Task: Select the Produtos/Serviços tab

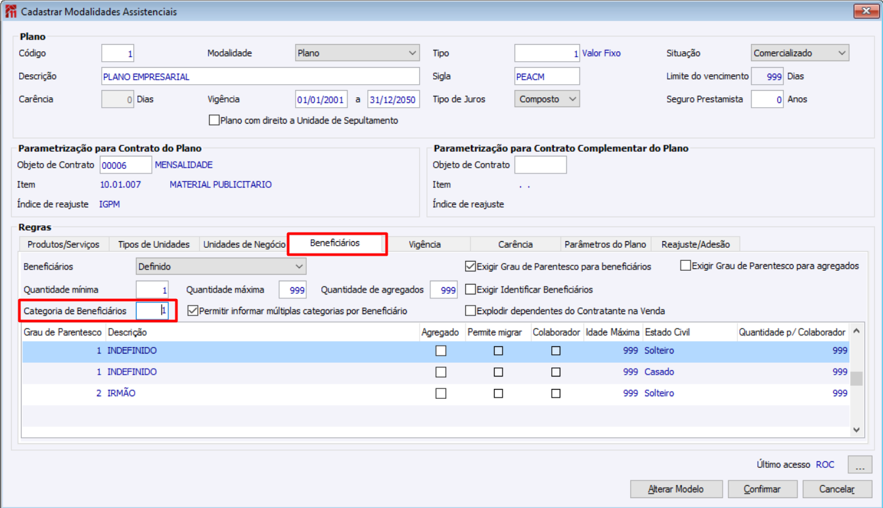Action: pos(64,244)
